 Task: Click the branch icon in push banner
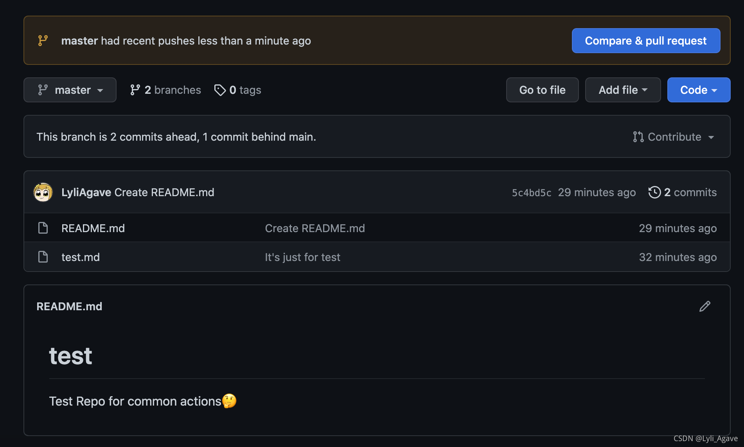point(43,41)
